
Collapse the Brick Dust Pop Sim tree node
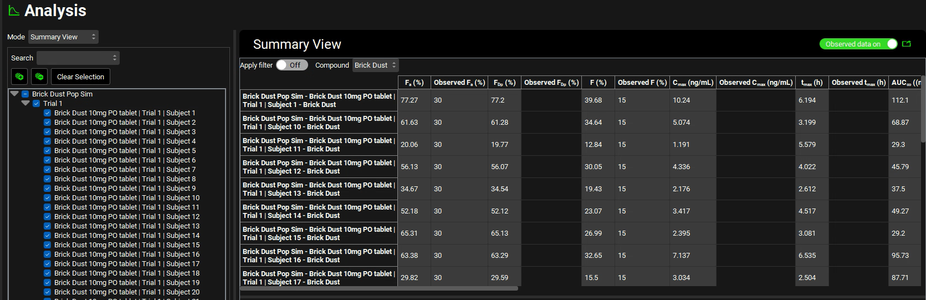click(x=15, y=94)
